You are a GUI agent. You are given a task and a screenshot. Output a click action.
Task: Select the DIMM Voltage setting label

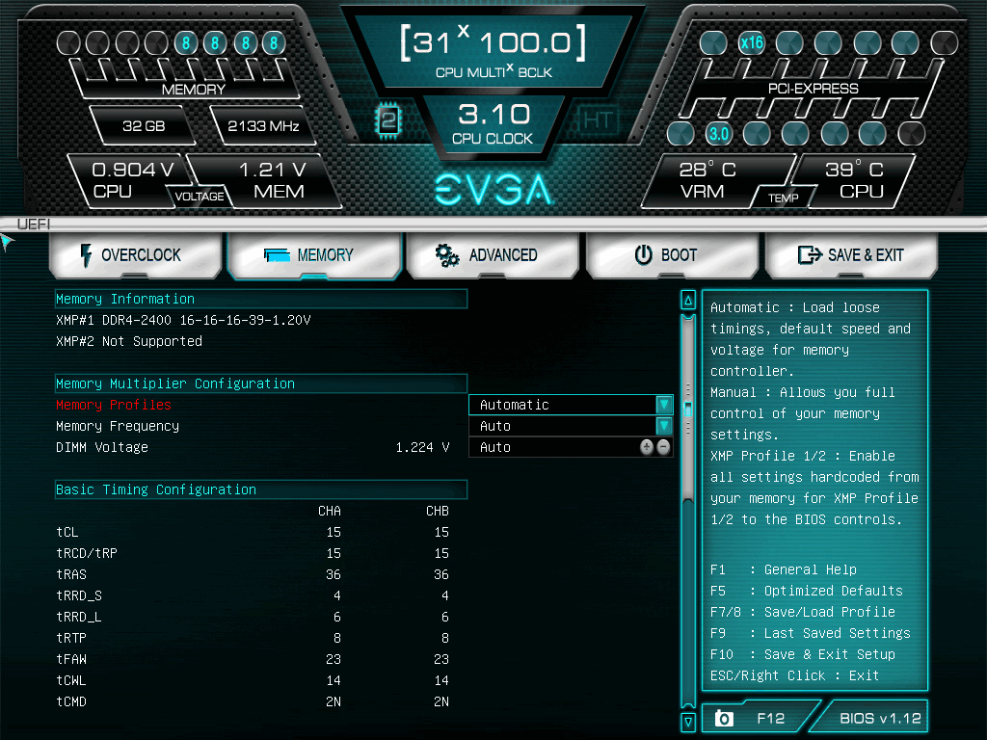click(102, 447)
